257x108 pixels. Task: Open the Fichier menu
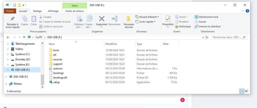(10, 11)
